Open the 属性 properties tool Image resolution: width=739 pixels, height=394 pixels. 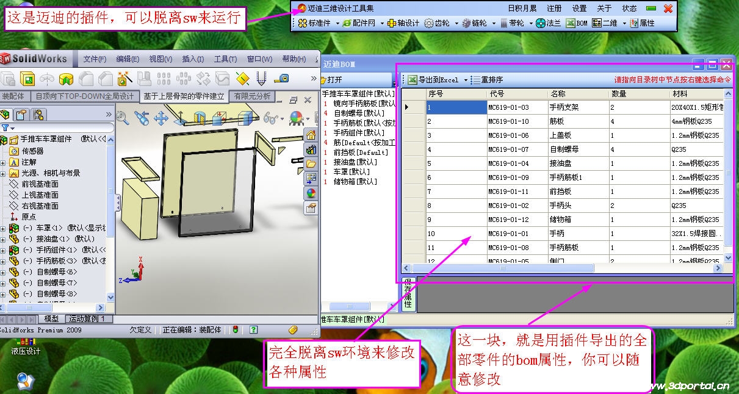[x=642, y=23]
